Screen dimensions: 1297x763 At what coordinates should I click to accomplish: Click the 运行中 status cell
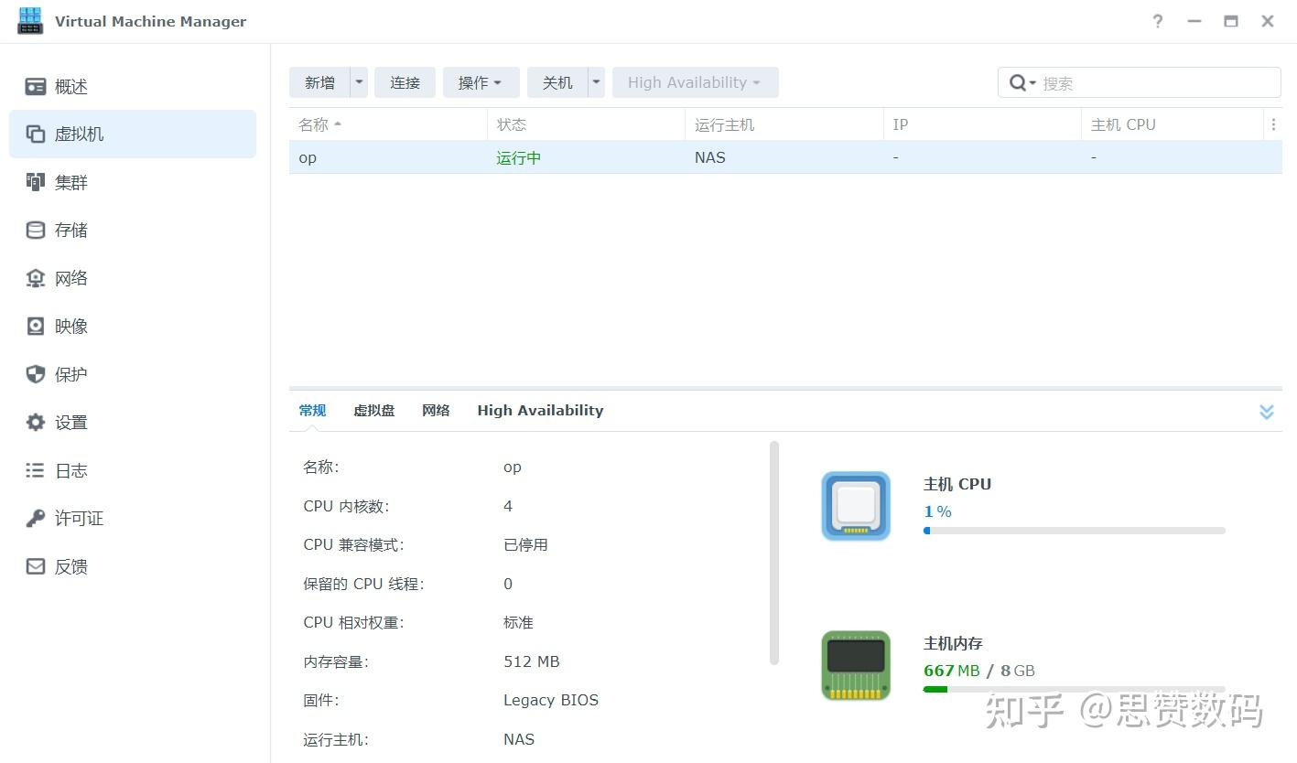[x=519, y=157]
